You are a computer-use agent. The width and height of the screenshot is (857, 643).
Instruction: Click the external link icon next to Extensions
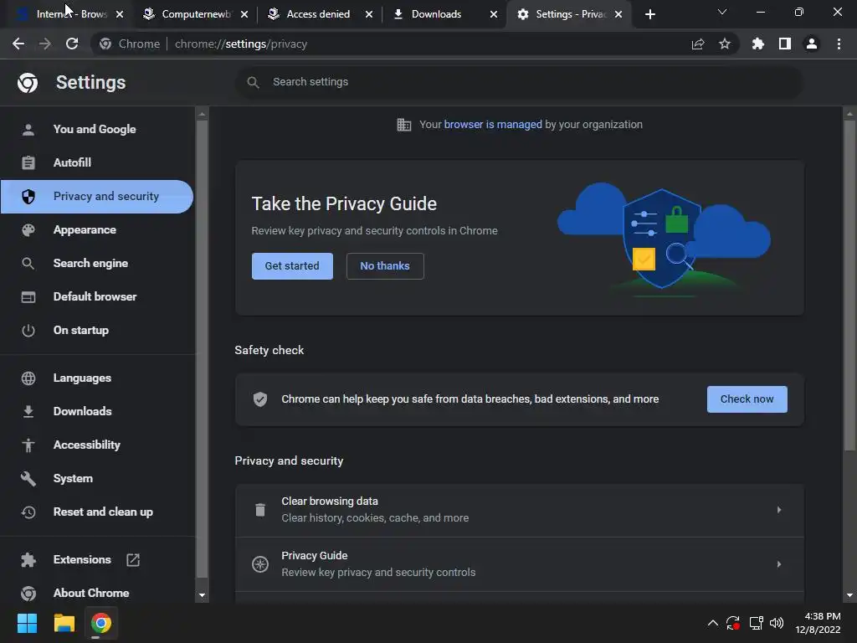(x=133, y=559)
